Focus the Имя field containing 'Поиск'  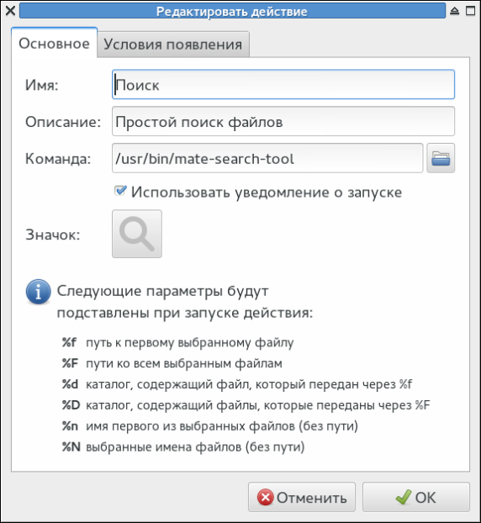tap(283, 84)
